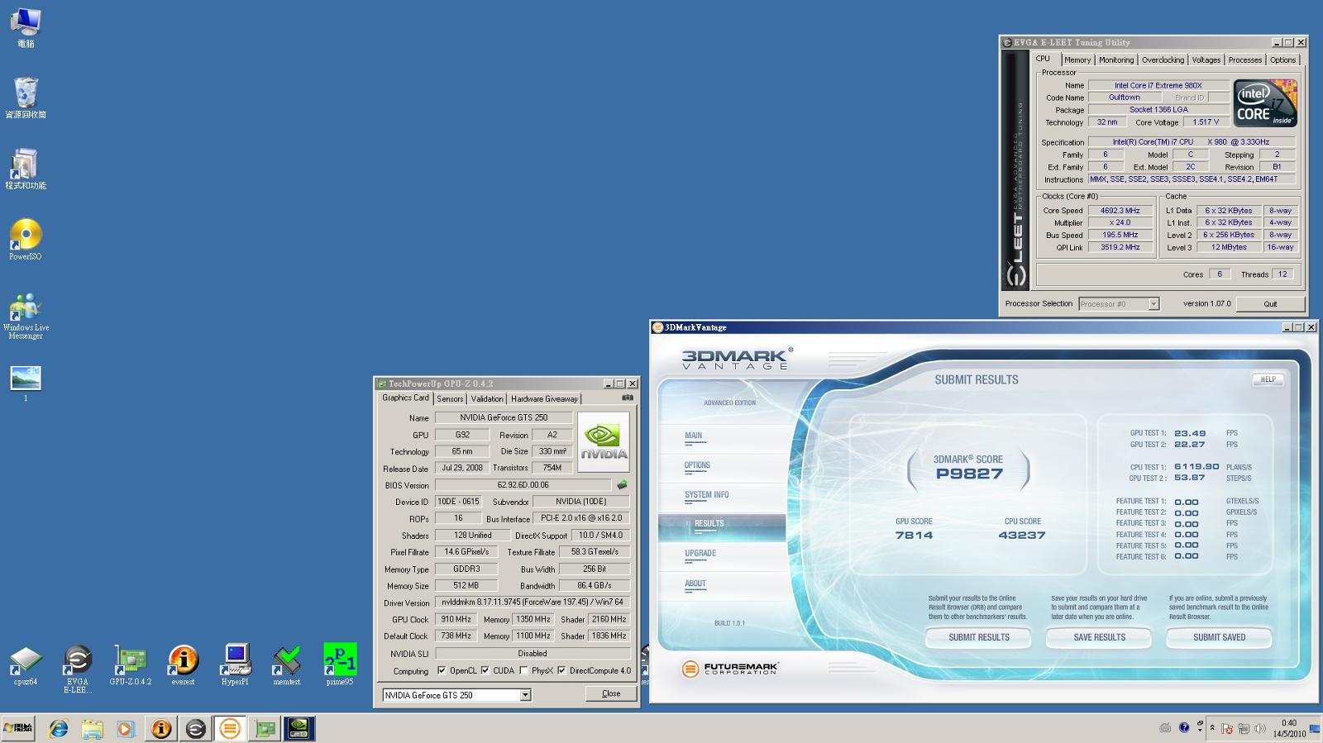1323x743 pixels.
Task: Open the Overclocking tab in E-LEET
Action: 1163,60
